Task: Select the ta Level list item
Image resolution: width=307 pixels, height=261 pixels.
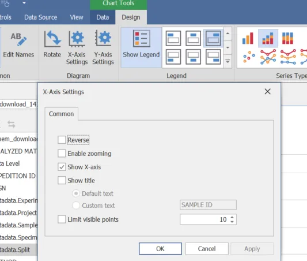Action: 19,163
